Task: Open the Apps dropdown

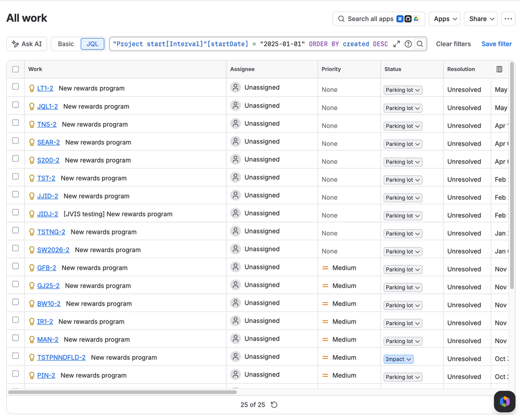Action: (445, 19)
